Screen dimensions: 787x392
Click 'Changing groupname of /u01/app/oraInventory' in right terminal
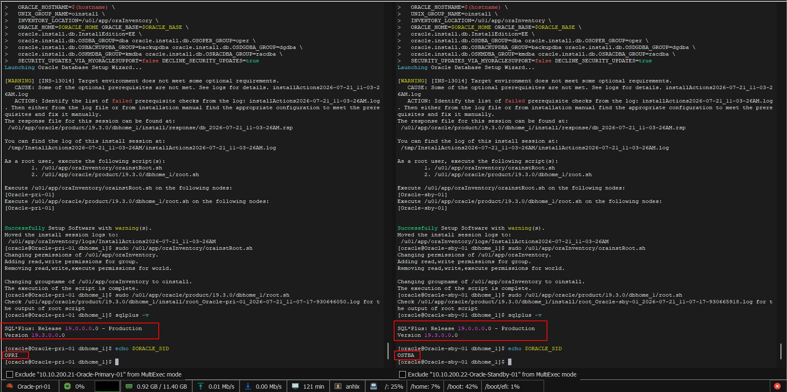pos(491,282)
